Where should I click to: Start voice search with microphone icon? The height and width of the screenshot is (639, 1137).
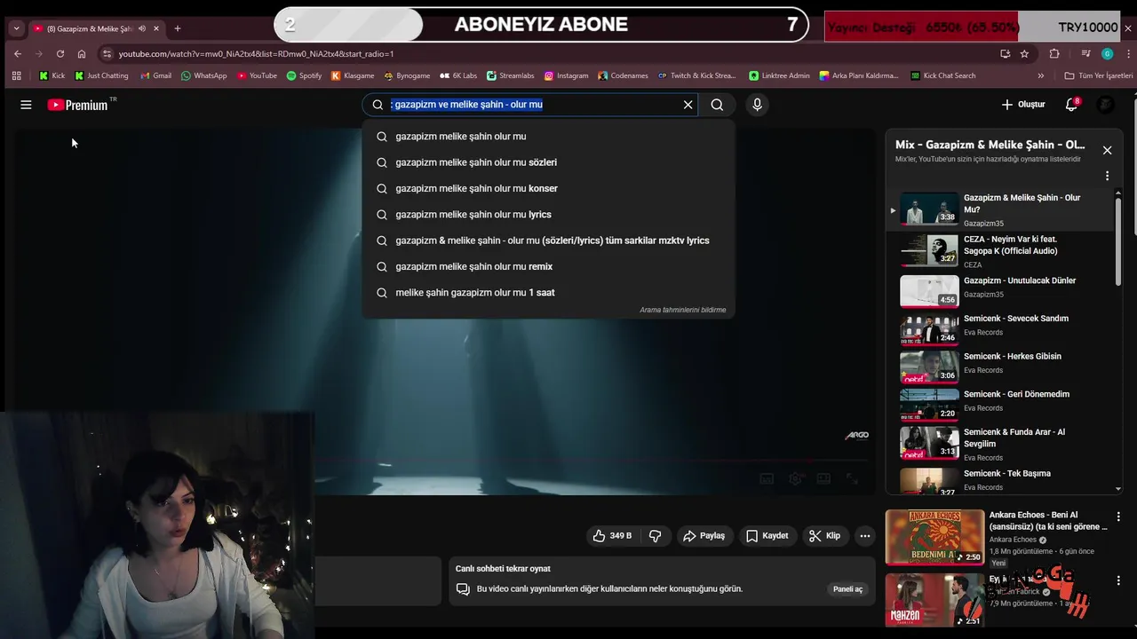[x=757, y=105]
